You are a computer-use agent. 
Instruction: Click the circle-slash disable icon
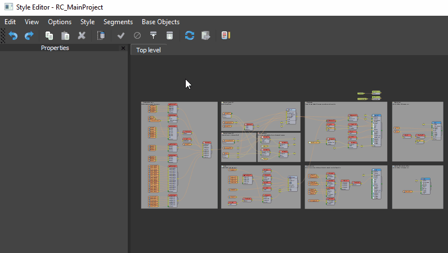click(137, 35)
